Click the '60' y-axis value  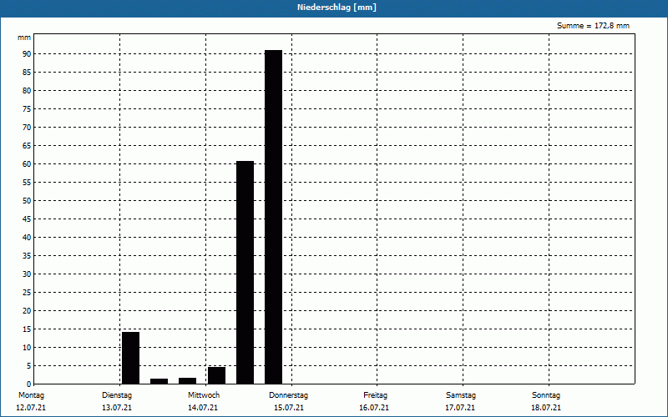(27, 164)
